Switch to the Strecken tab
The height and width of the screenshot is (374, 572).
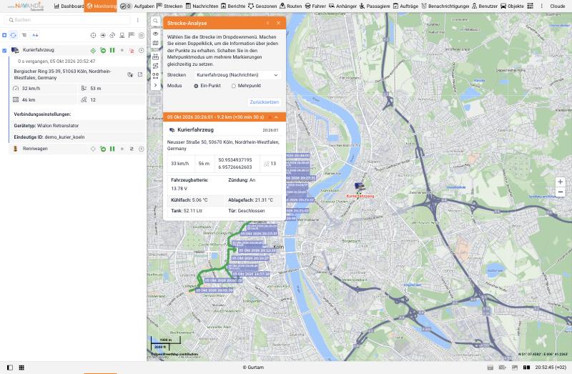point(169,6)
